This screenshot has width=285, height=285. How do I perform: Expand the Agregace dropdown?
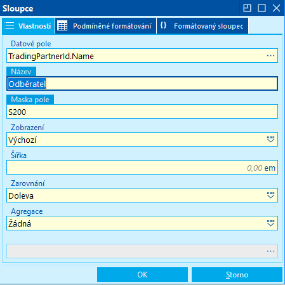coord(270,223)
